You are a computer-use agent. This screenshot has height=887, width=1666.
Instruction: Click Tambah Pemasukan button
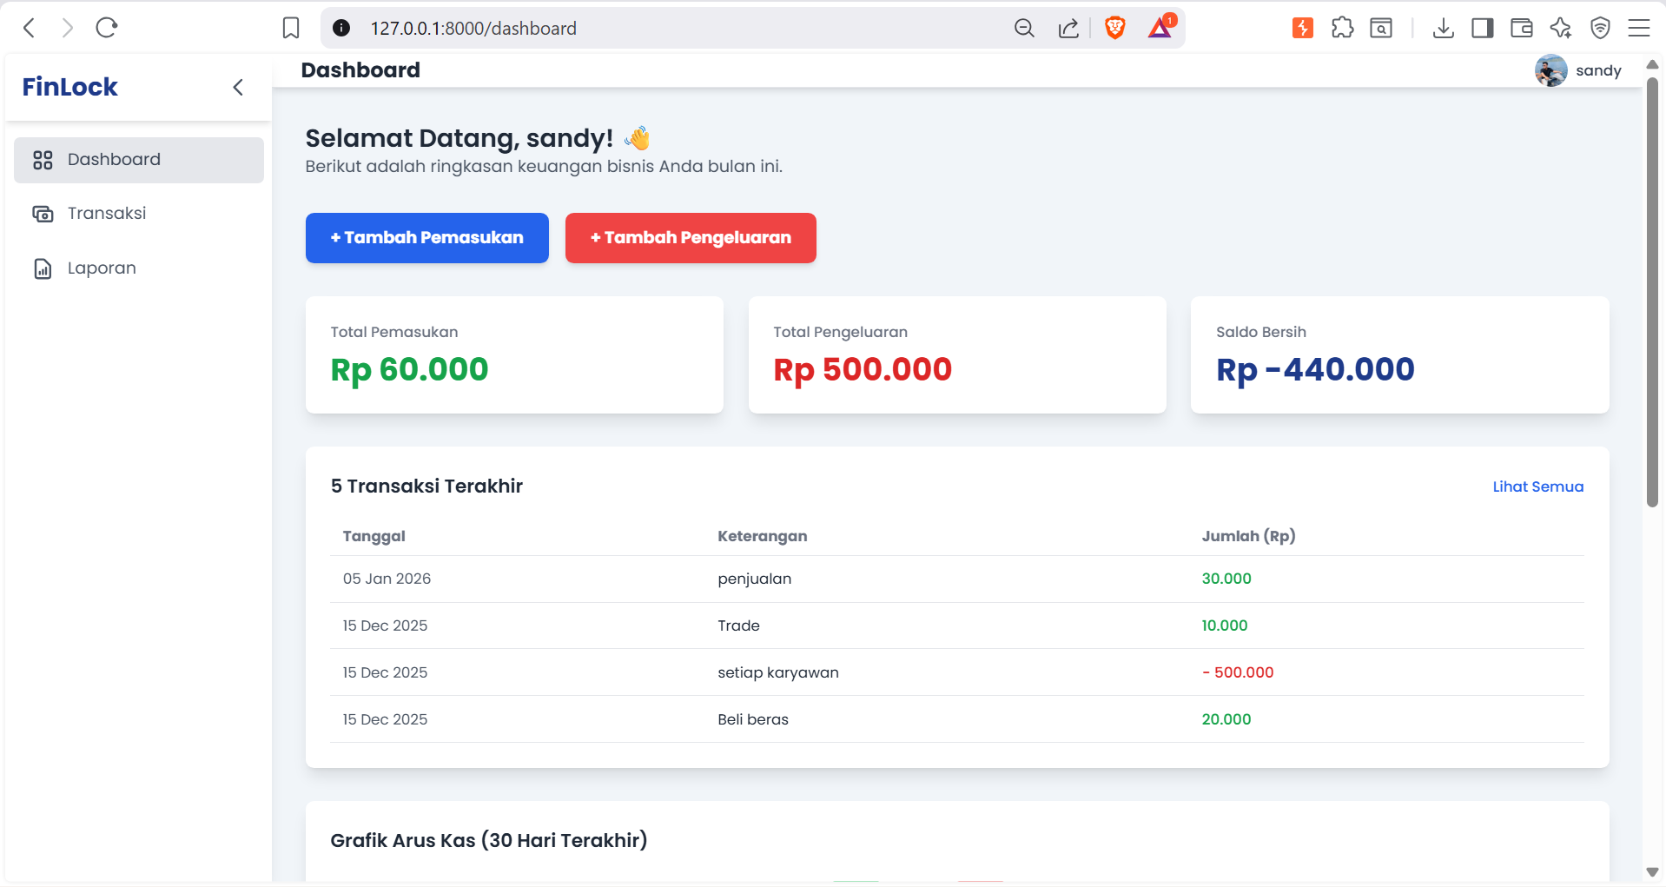427,238
